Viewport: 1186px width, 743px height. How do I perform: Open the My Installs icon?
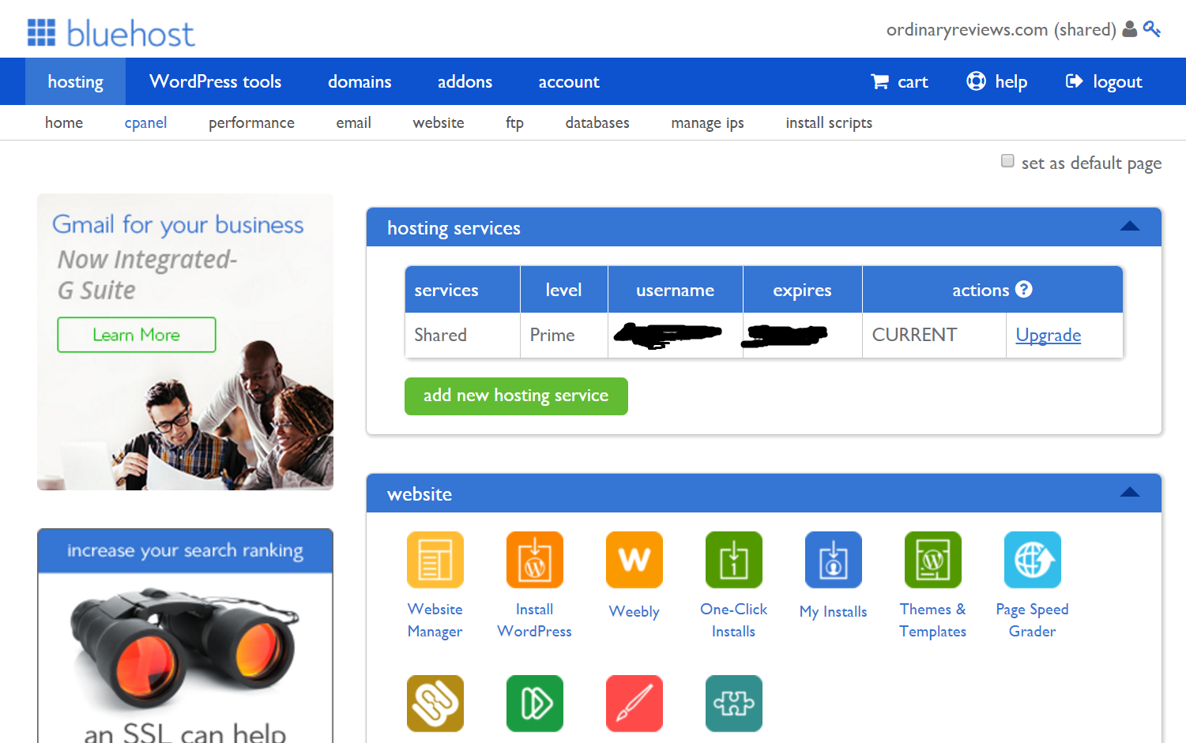834,560
